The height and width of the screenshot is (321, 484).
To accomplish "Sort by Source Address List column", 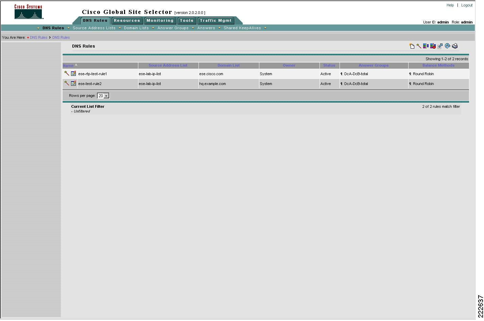I will pos(168,65).
